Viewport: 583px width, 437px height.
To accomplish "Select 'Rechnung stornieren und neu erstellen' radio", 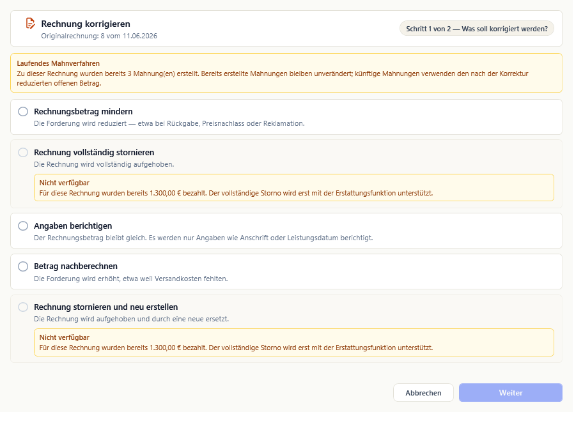I will tap(23, 307).
